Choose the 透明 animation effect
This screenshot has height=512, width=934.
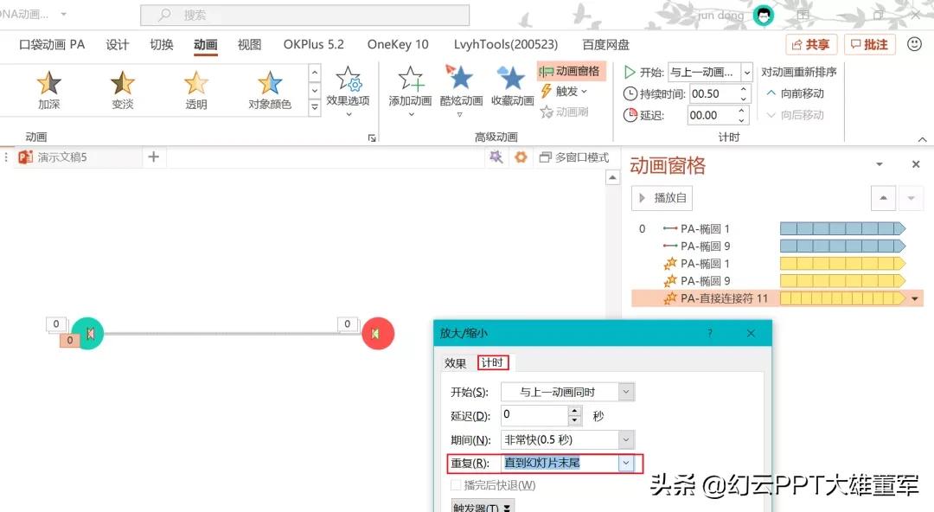click(x=195, y=89)
